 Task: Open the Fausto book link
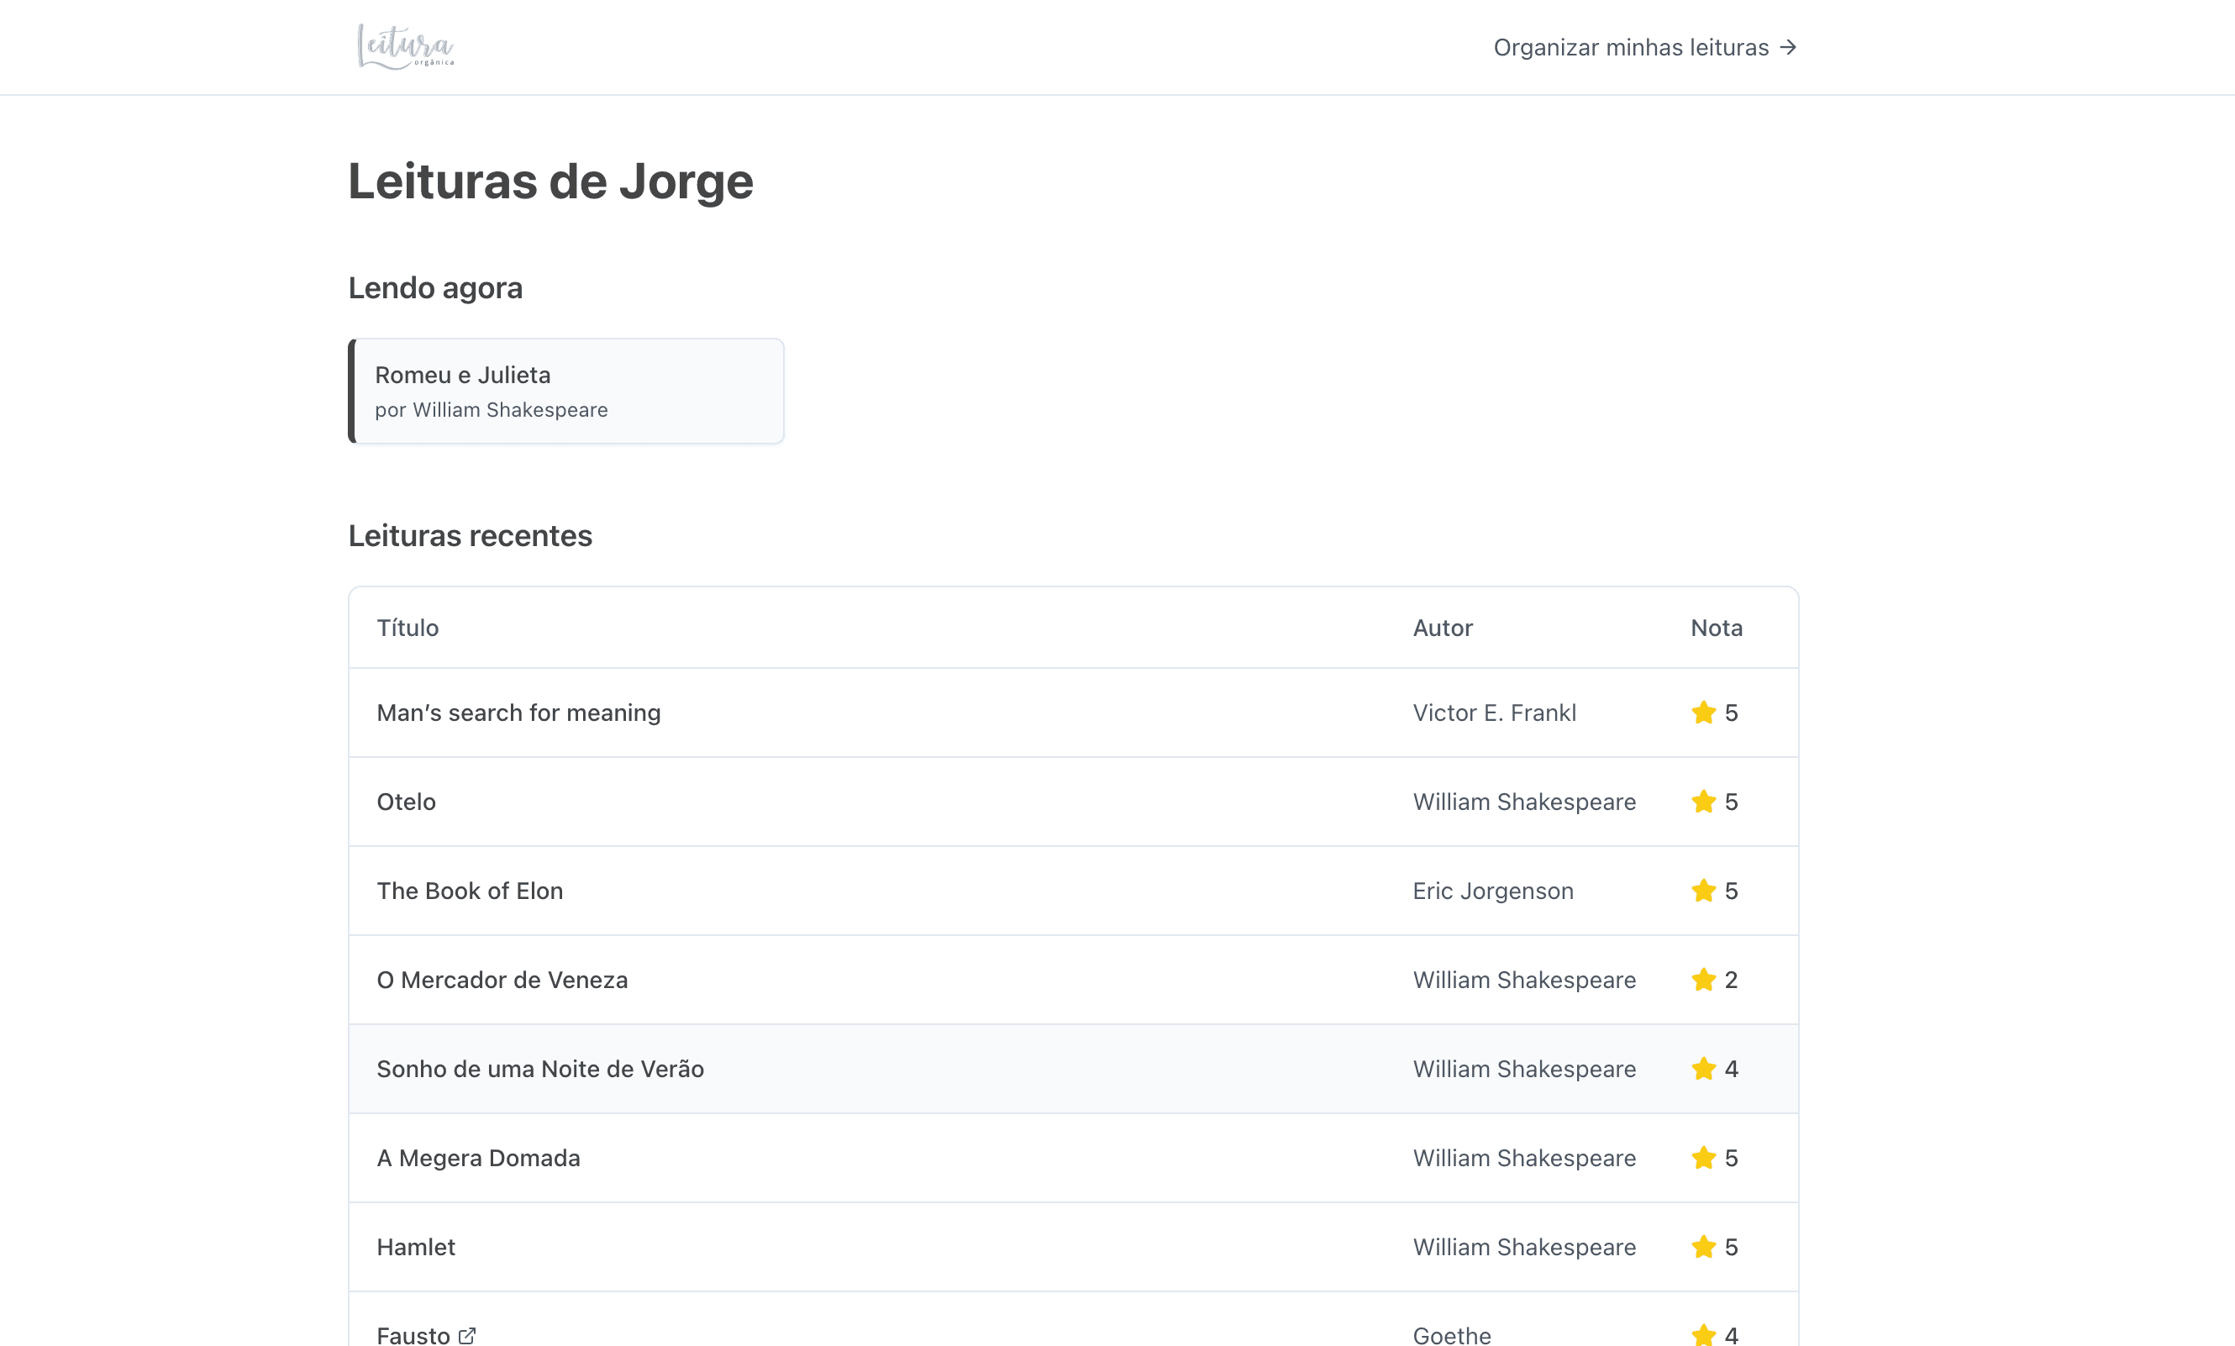[x=413, y=1335]
